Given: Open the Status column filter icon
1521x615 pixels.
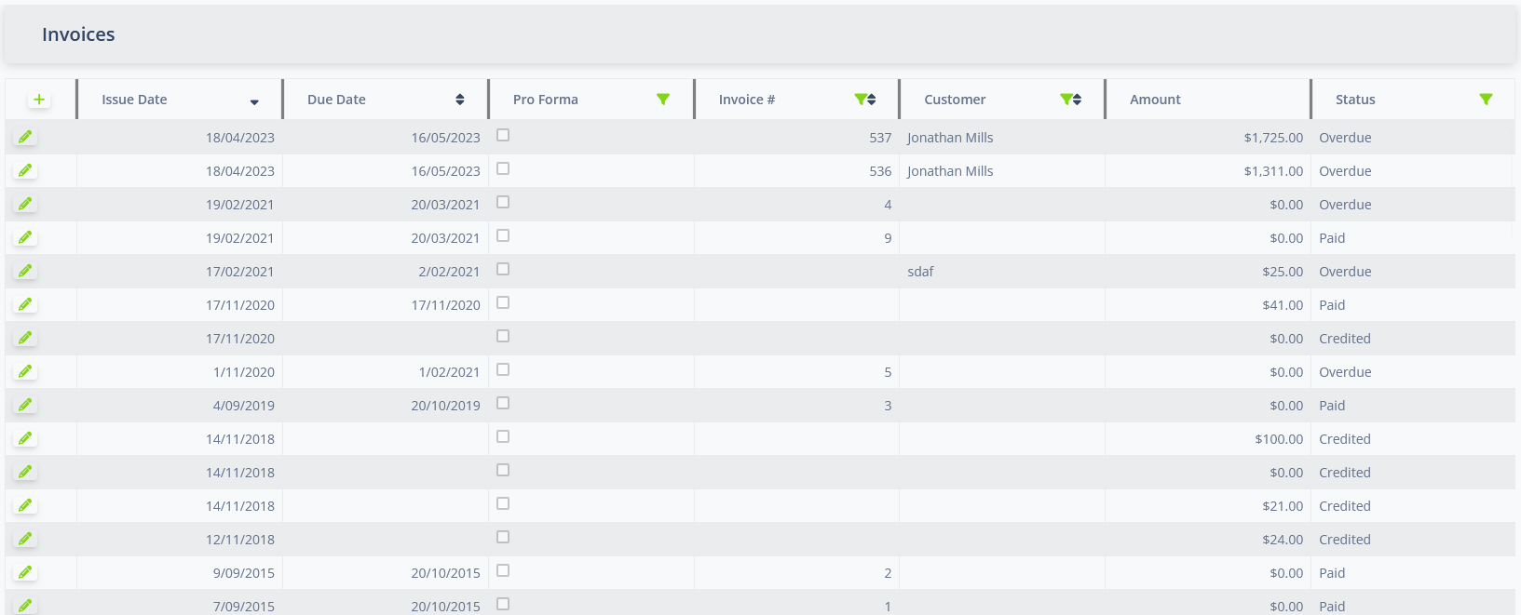Looking at the screenshot, I should pyautogui.click(x=1486, y=100).
